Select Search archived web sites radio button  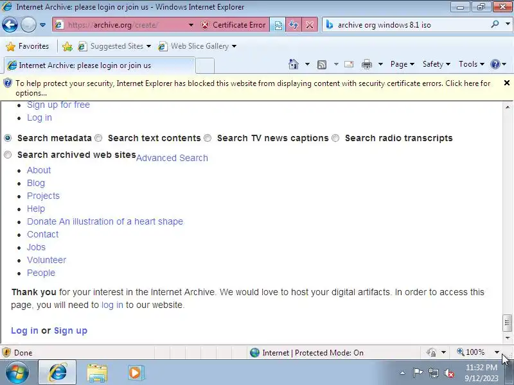pos(8,155)
